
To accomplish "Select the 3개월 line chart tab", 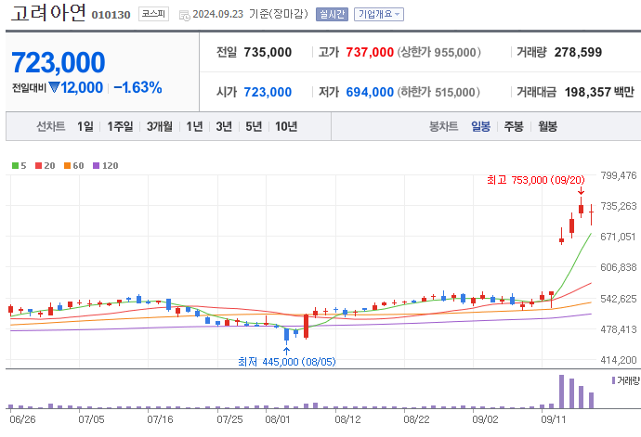I will pos(160,126).
